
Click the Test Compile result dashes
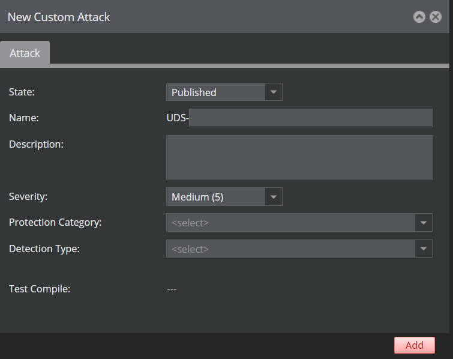172,289
